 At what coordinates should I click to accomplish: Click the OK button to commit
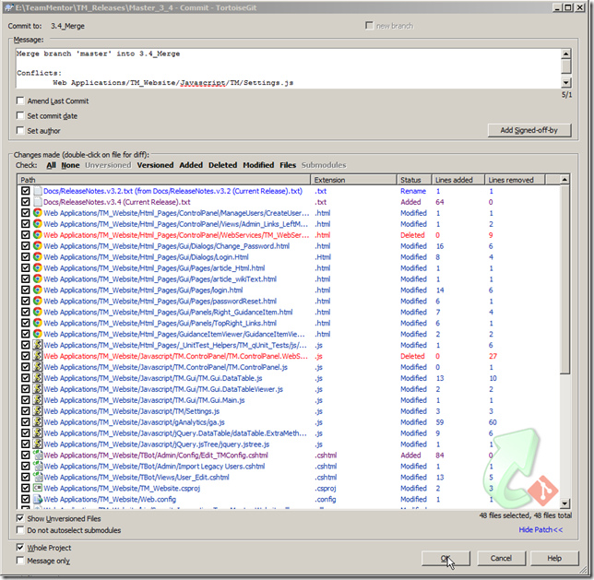click(x=445, y=558)
